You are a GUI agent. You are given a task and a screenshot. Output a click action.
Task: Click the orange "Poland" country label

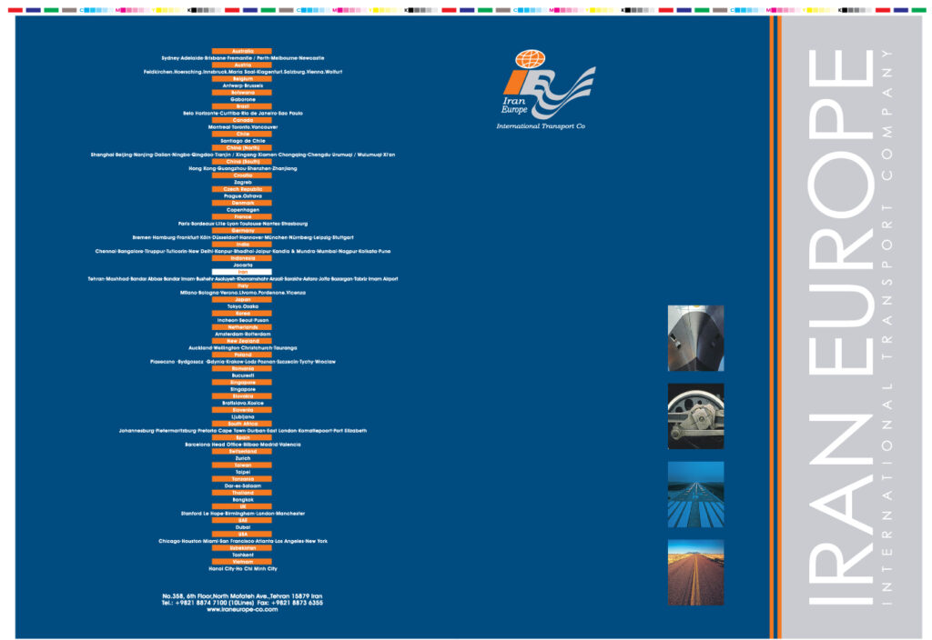[242, 355]
